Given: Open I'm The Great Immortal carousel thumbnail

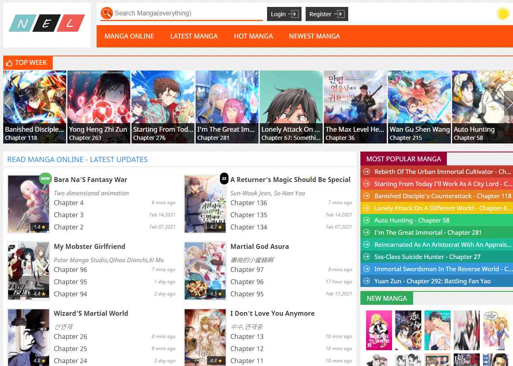Looking at the screenshot, I should pyautogui.click(x=227, y=107).
